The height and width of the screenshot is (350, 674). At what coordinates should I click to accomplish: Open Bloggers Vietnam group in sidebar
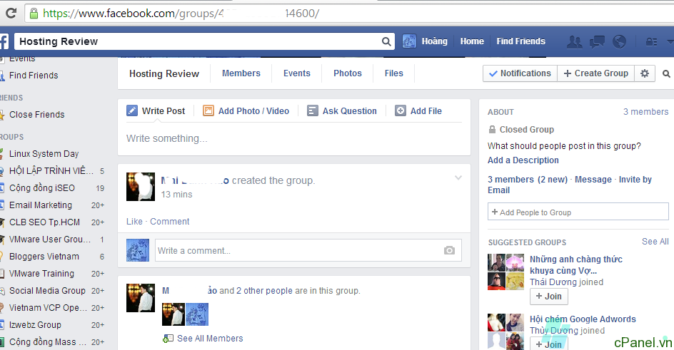44,257
